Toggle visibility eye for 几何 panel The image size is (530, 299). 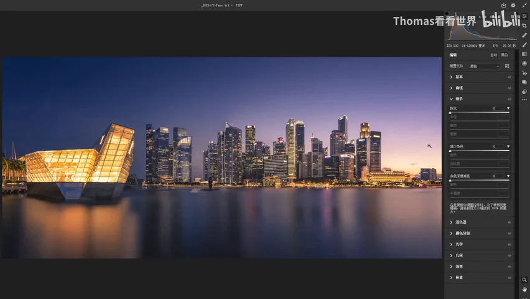pyautogui.click(x=509, y=255)
